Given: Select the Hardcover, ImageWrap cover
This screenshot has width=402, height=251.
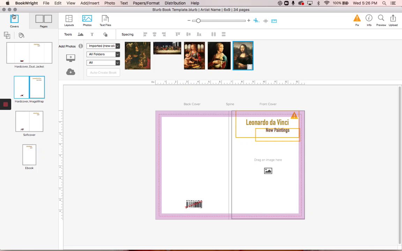Looking at the screenshot, I should [x=29, y=87].
